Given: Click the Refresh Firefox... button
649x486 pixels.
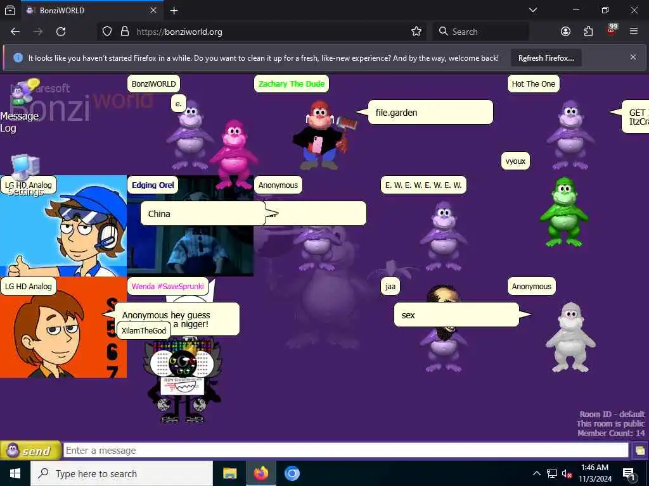Looking at the screenshot, I should point(546,58).
